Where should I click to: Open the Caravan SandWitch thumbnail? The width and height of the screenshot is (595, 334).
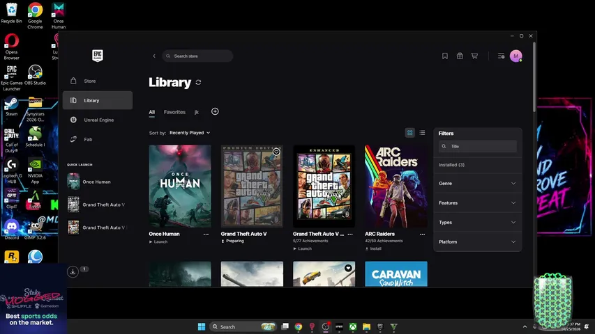(396, 273)
